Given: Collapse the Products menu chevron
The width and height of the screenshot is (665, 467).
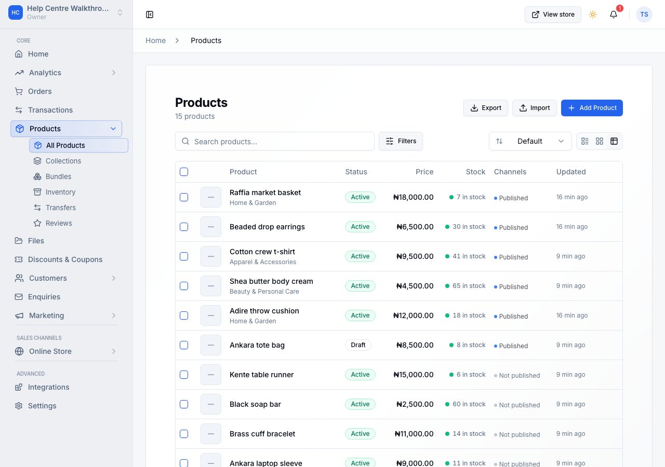Looking at the screenshot, I should [113, 129].
